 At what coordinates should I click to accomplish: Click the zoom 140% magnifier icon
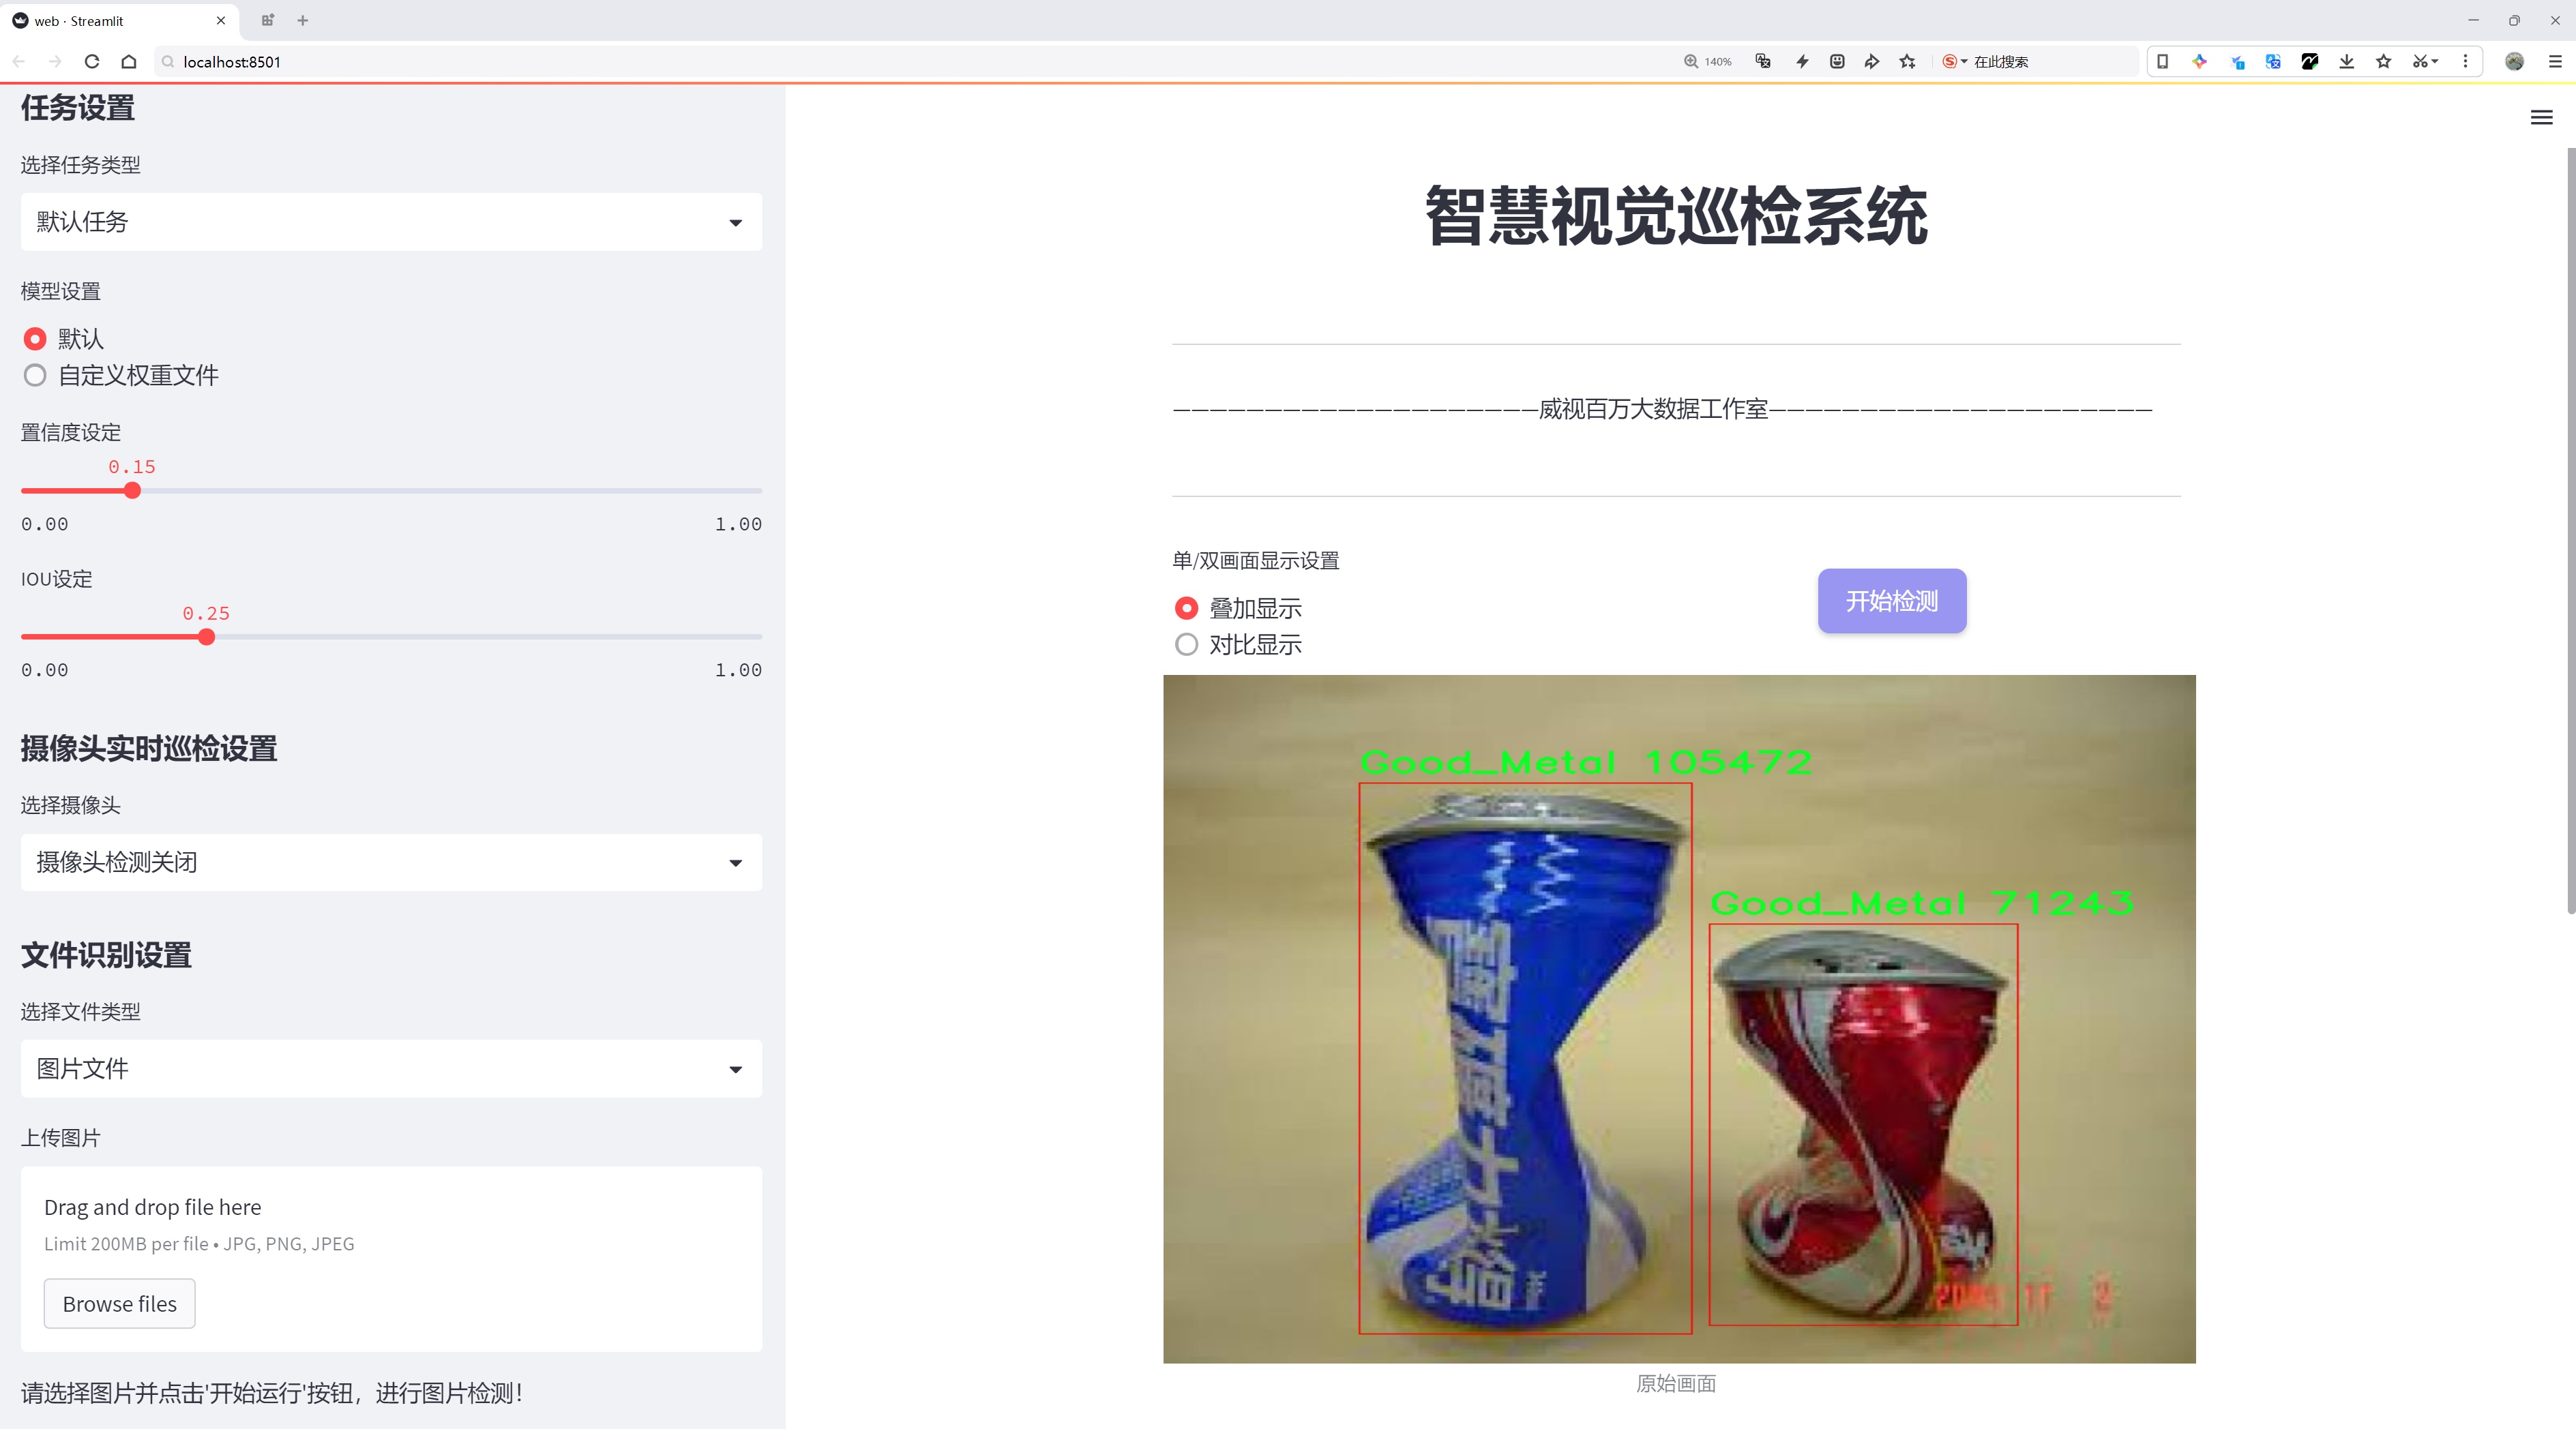coord(1691,62)
